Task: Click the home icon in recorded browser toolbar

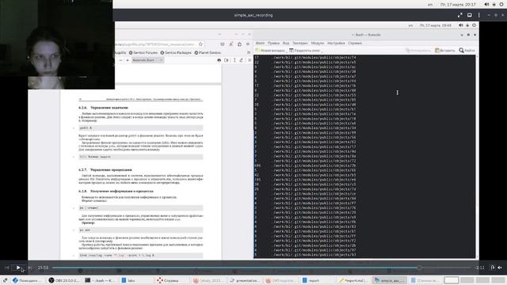Action: [x=239, y=44]
